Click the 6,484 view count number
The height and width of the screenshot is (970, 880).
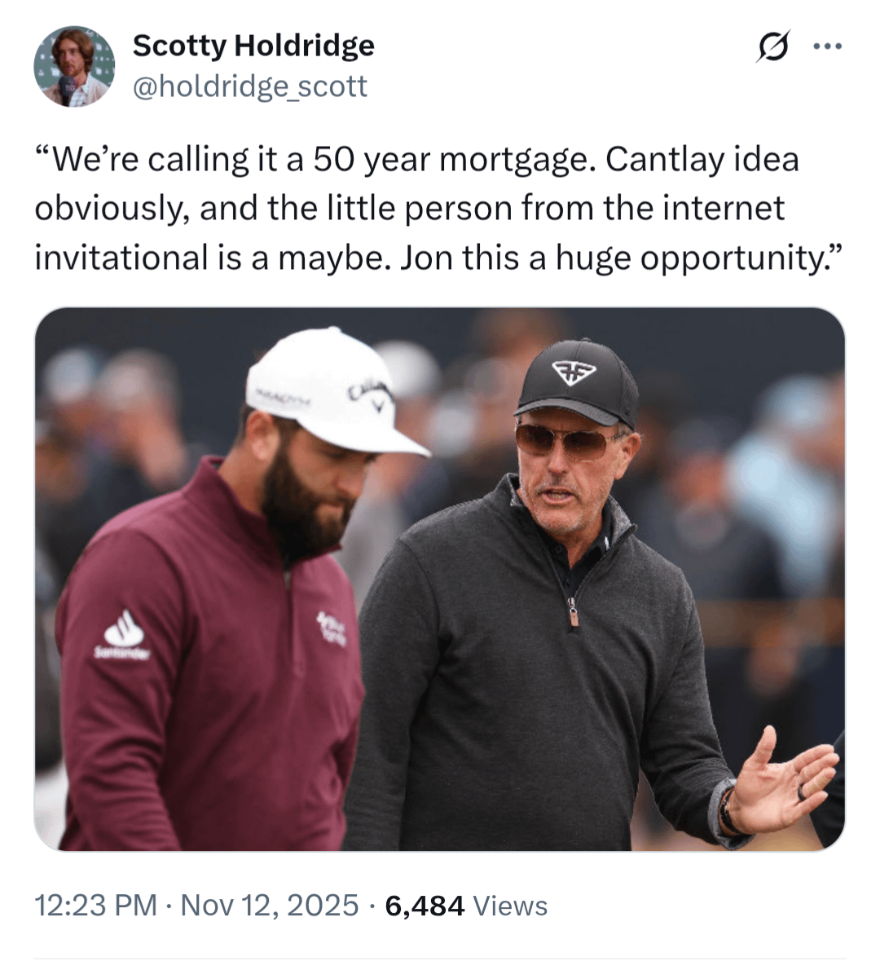(425, 905)
